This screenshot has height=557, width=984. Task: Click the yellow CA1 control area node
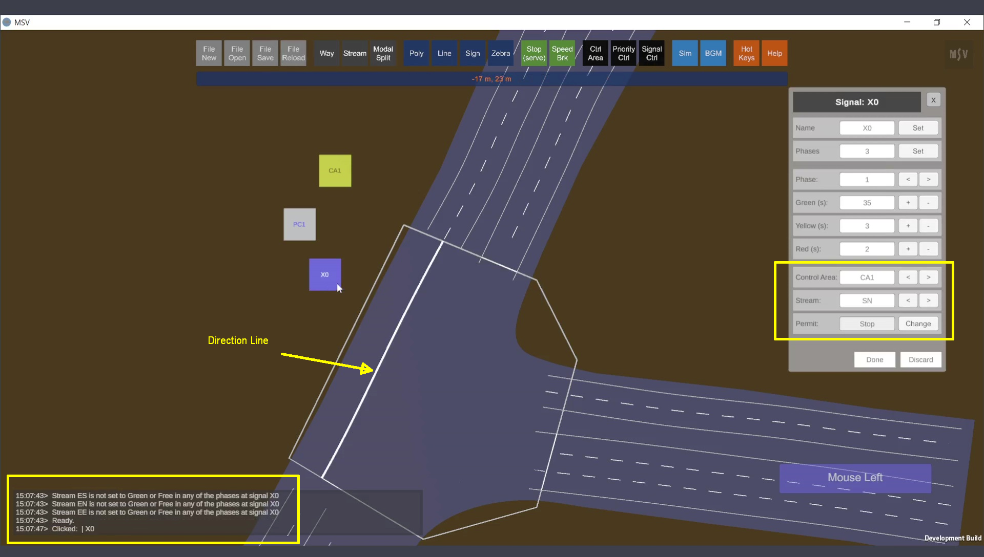pos(335,170)
